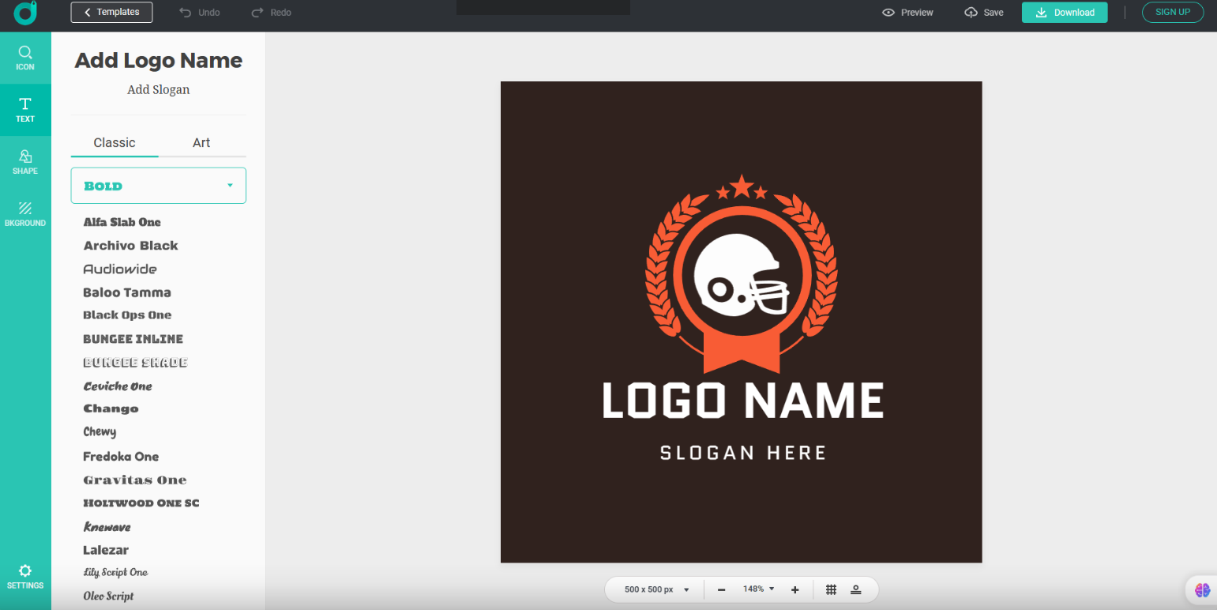Click the Undo arrow in top toolbar
This screenshot has width=1217, height=610.
[x=186, y=12]
